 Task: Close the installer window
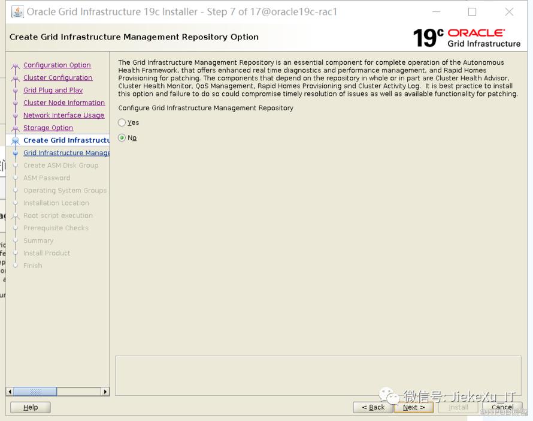pyautogui.click(x=509, y=12)
